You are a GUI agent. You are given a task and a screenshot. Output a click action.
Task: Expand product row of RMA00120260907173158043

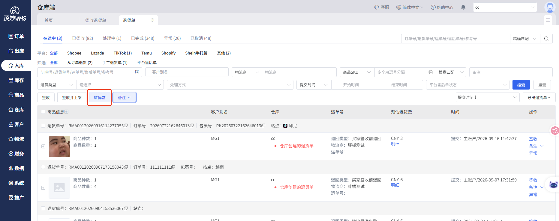43,188
